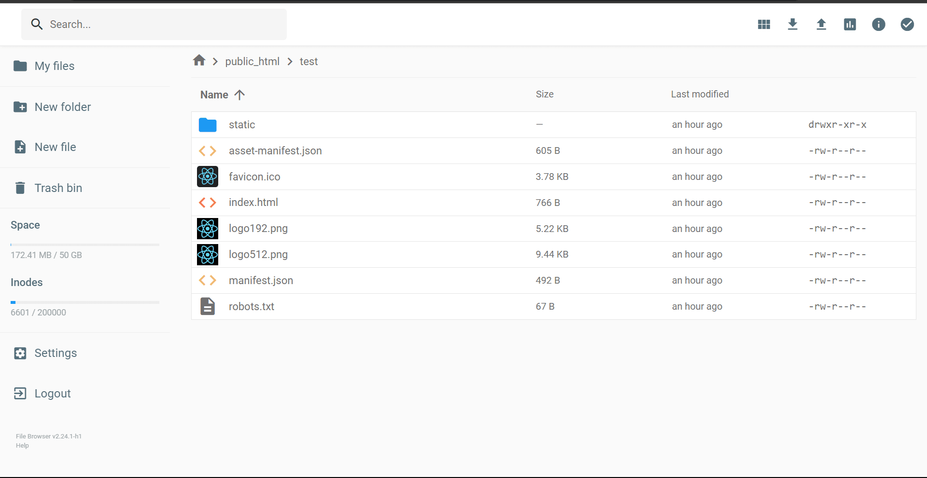Expand breadcrumb path at public_html chevron
Screen dimensions: 927x478
pyautogui.click(x=290, y=61)
